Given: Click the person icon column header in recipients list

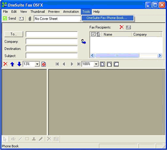Looking at the screenshot, I should [98, 34].
